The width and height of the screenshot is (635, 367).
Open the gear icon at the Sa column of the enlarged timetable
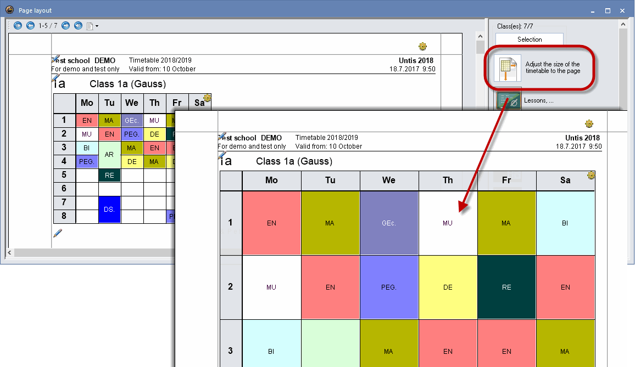tap(591, 175)
